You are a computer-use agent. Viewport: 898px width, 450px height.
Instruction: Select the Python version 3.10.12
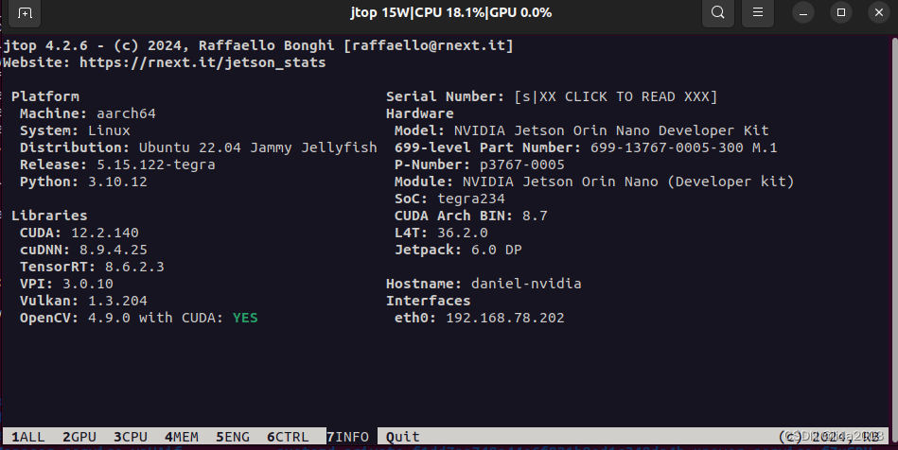tap(117, 182)
